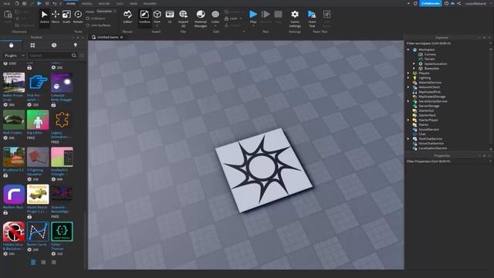This screenshot has height=278, width=494.
Task: Expand the Lighting node
Action: pos(408,78)
